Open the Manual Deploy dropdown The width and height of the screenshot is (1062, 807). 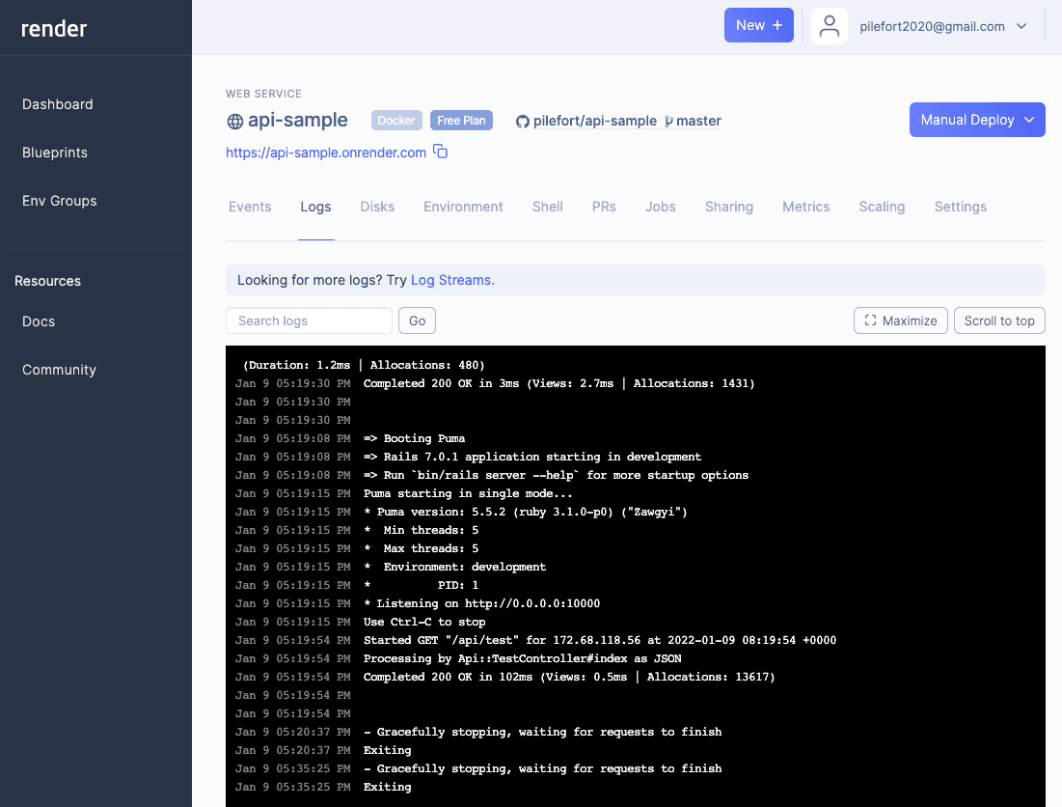976,120
